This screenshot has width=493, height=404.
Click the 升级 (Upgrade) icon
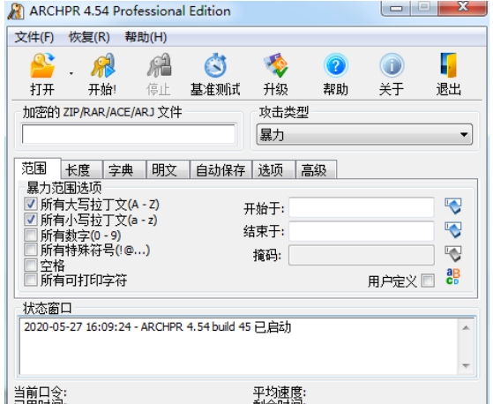tap(276, 65)
